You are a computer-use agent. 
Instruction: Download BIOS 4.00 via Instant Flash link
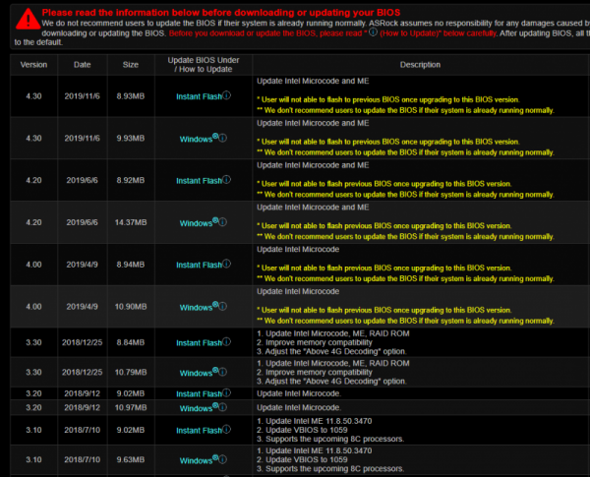coord(199,266)
